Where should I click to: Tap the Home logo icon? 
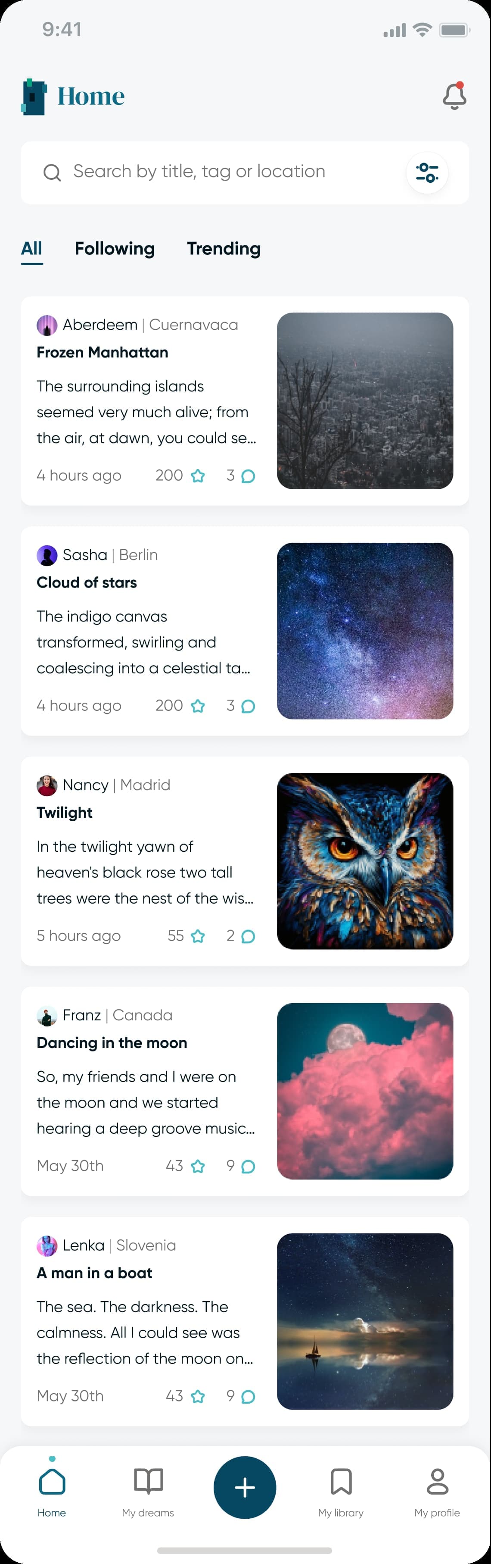pyautogui.click(x=34, y=97)
